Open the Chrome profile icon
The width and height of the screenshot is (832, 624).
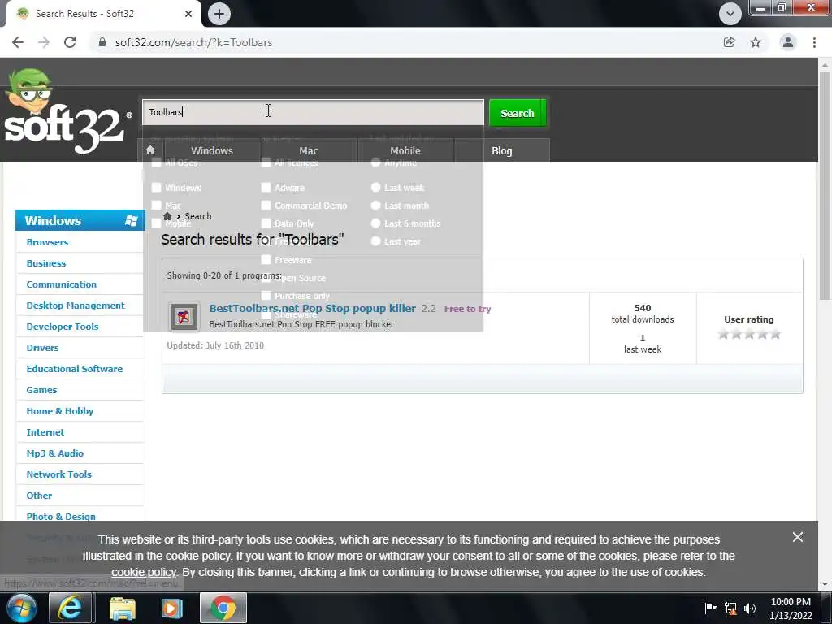(x=788, y=42)
